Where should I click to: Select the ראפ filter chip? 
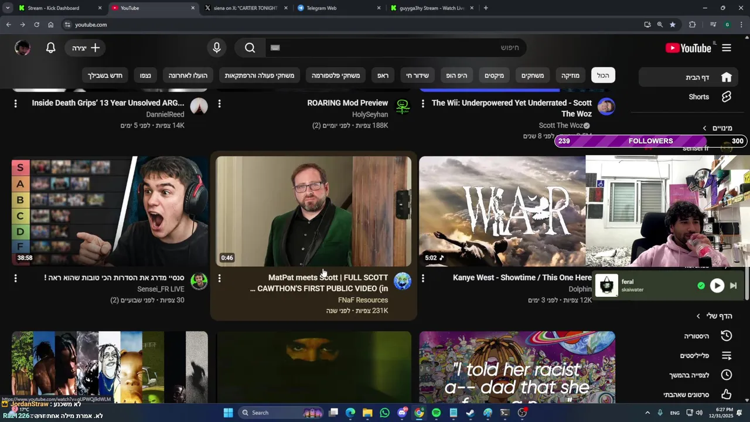pyautogui.click(x=383, y=76)
